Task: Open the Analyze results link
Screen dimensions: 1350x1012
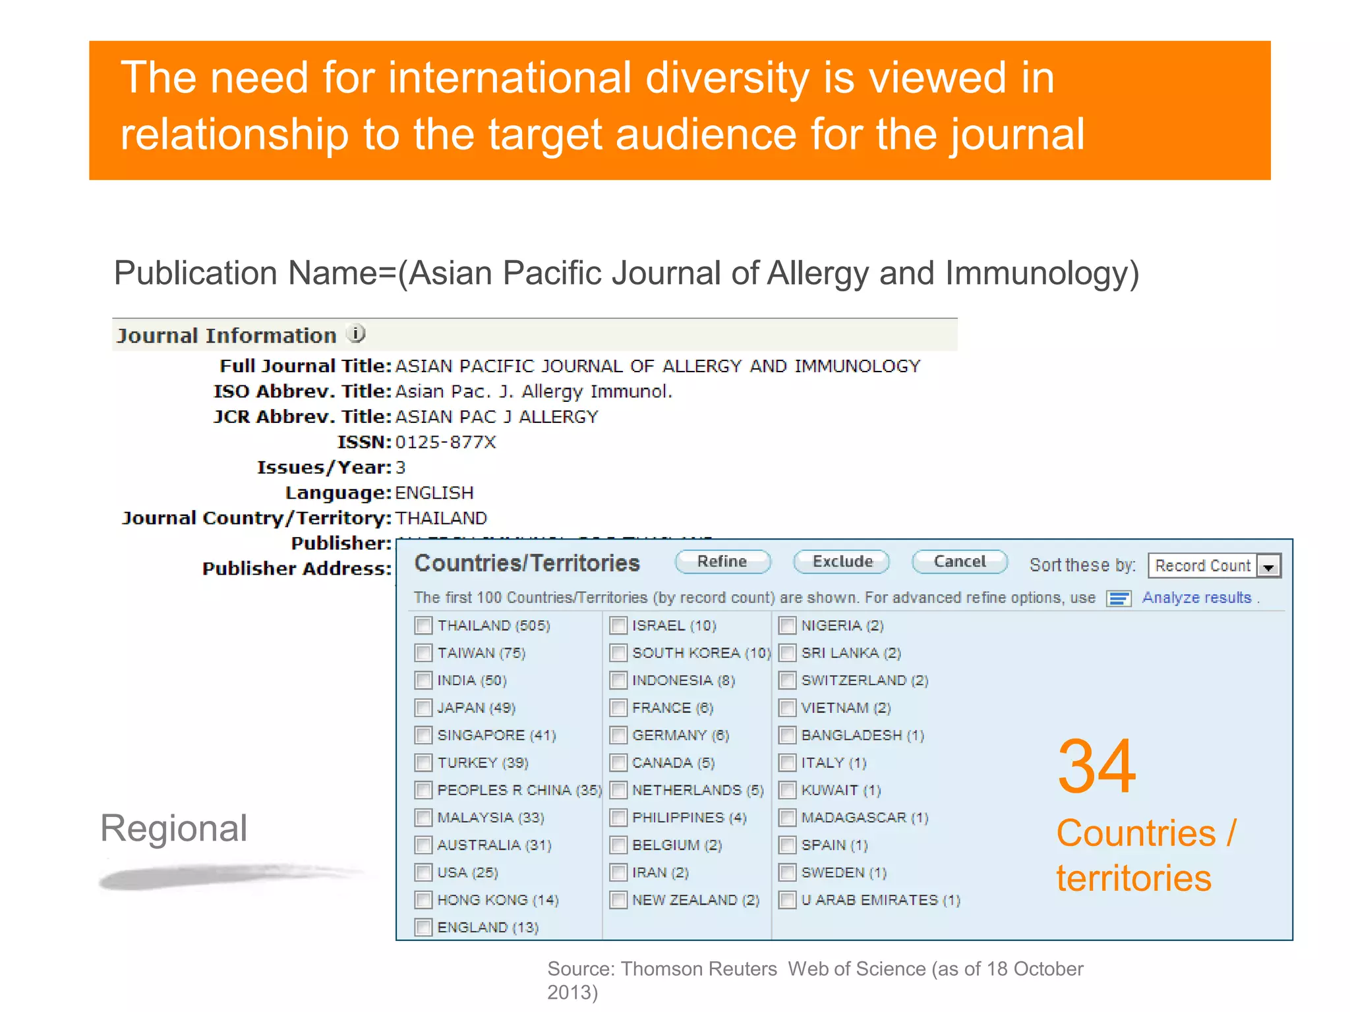Action: click(1196, 598)
